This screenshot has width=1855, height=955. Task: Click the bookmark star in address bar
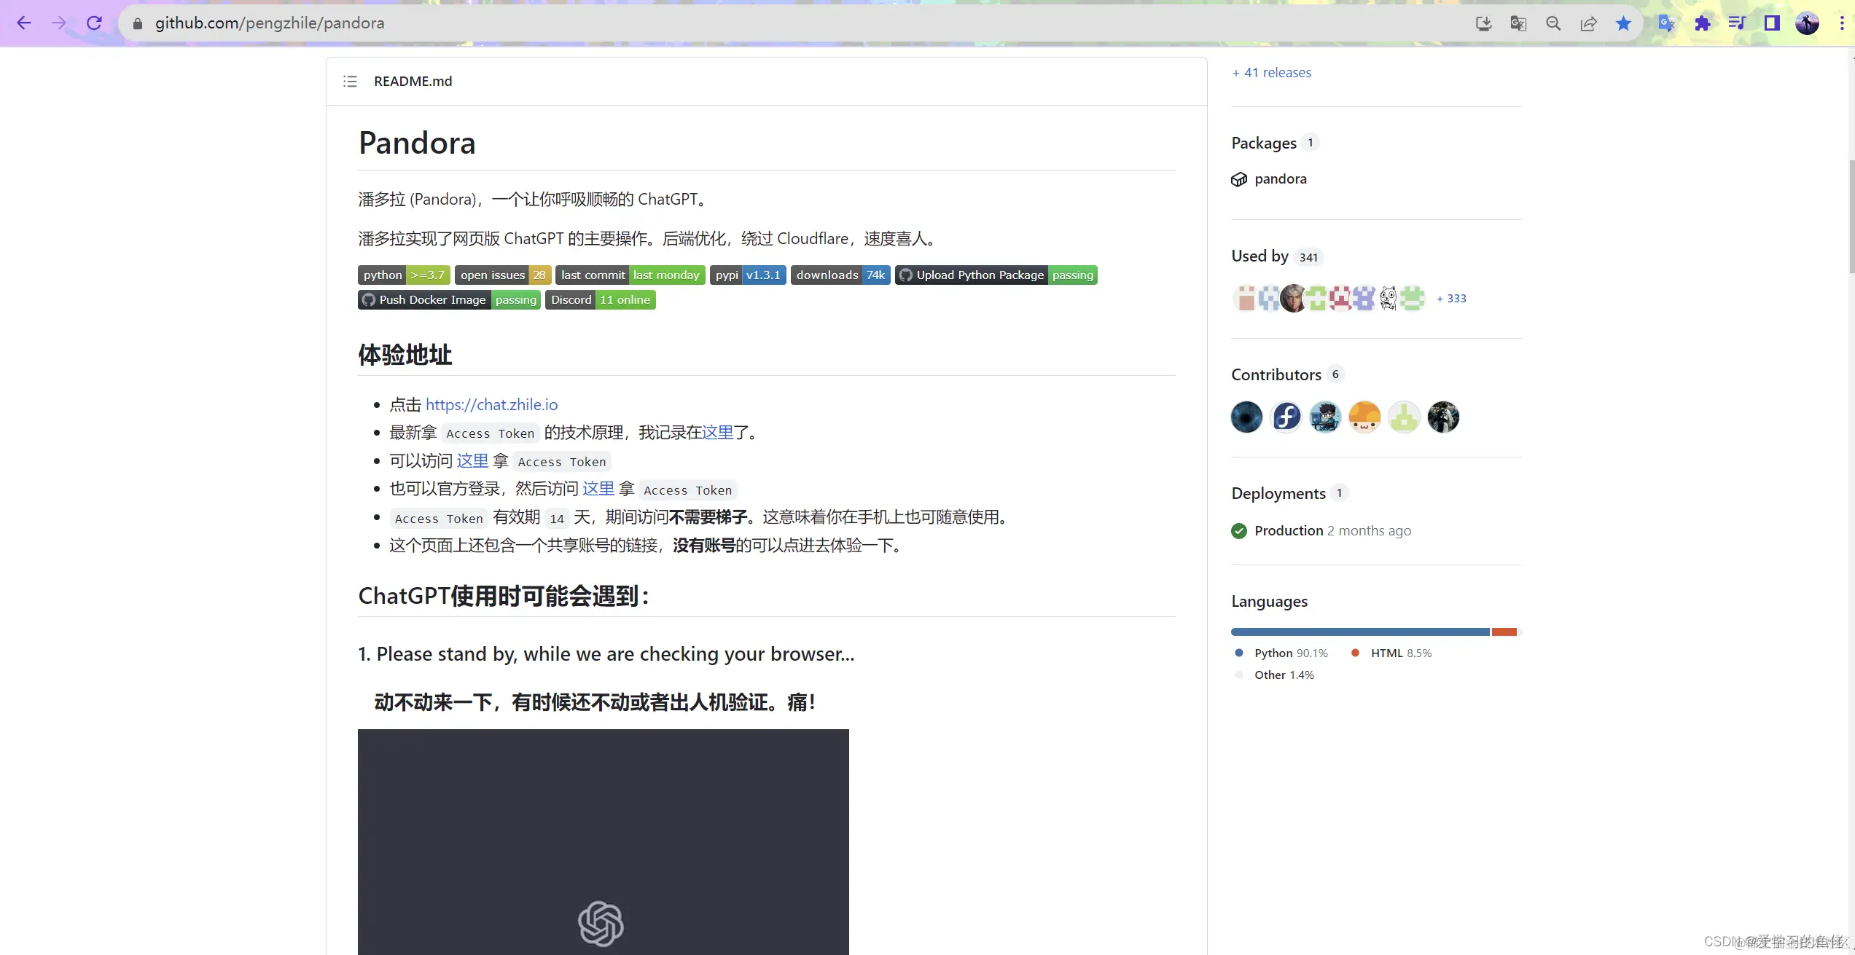1623,23
